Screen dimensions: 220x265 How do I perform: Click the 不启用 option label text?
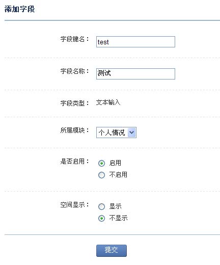click(118, 175)
